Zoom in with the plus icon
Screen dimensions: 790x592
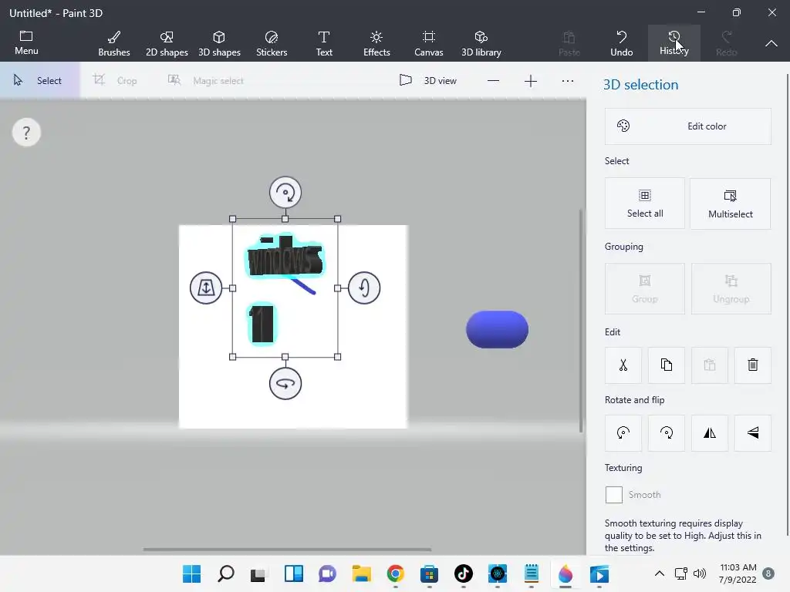(x=531, y=80)
